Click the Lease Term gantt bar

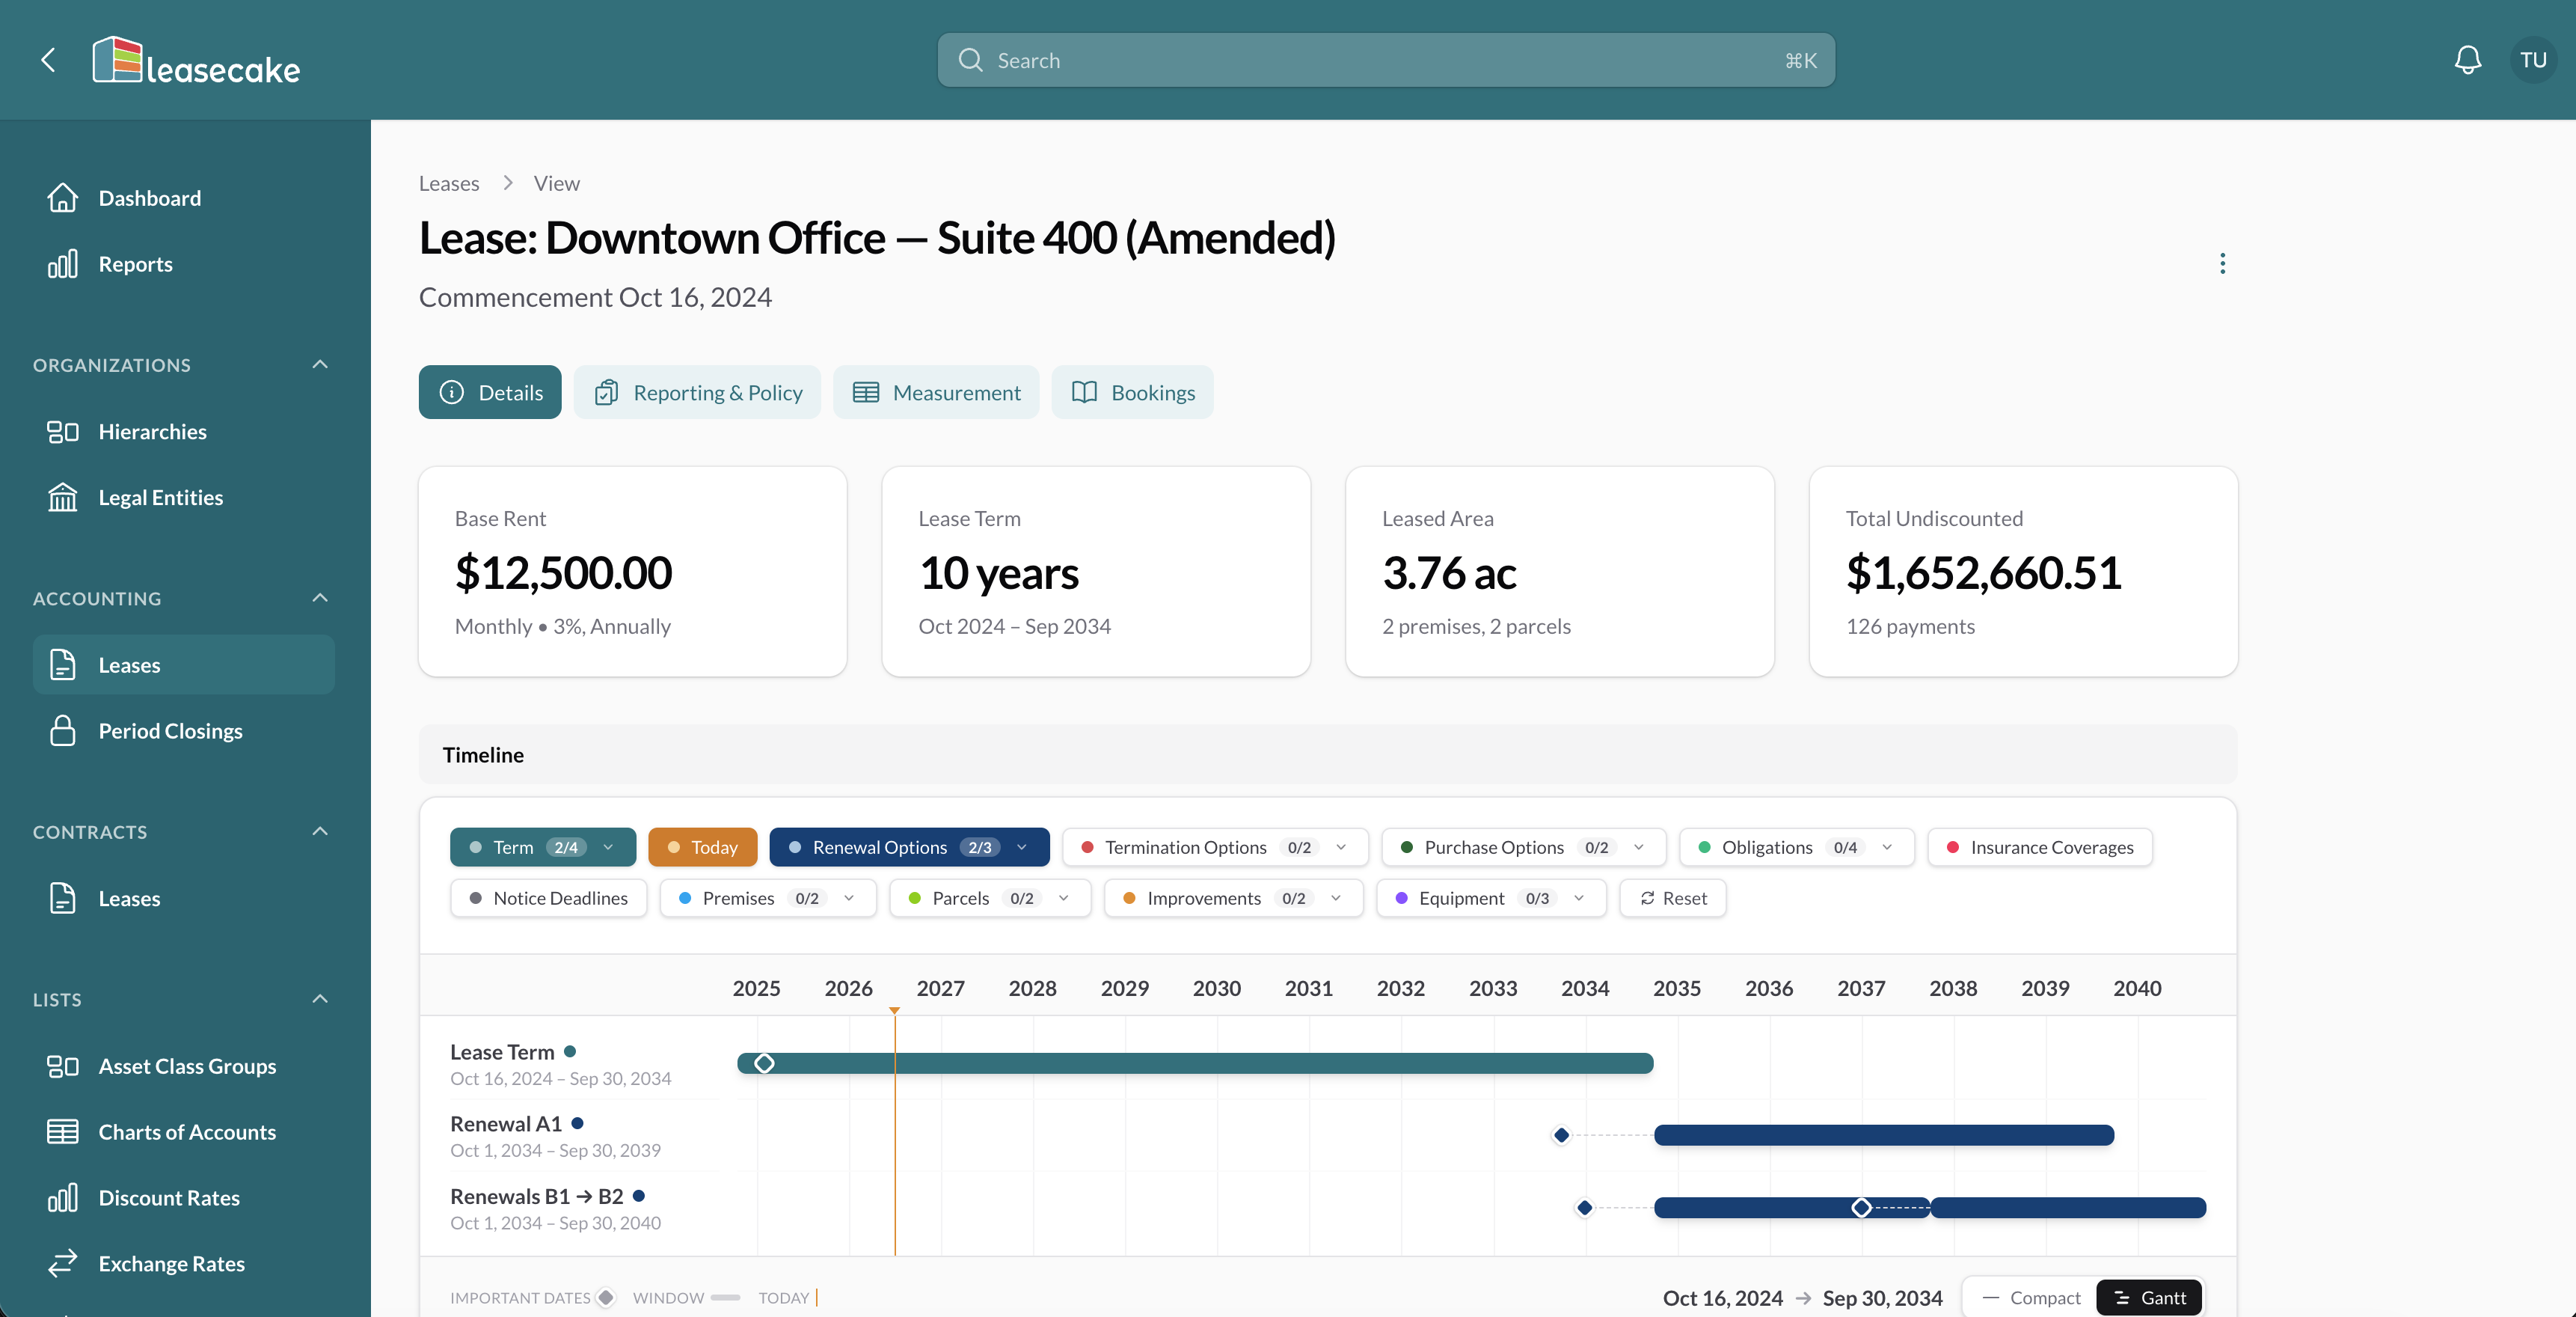click(1195, 1063)
